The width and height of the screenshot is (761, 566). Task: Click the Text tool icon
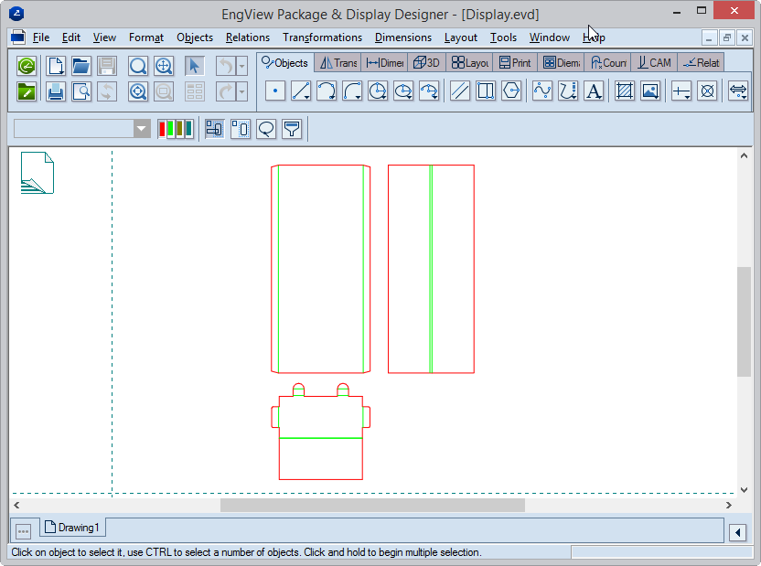pos(594,91)
